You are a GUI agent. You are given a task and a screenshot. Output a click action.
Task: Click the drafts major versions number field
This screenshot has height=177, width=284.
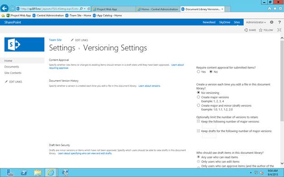[x=209, y=136]
